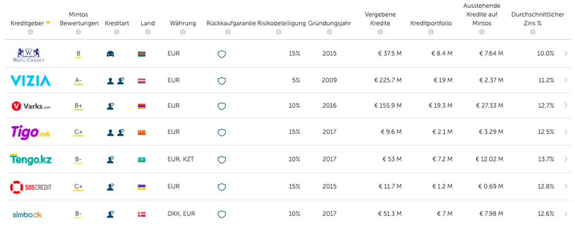Click the C+ rating badge for Tigo.mk

pos(78,132)
